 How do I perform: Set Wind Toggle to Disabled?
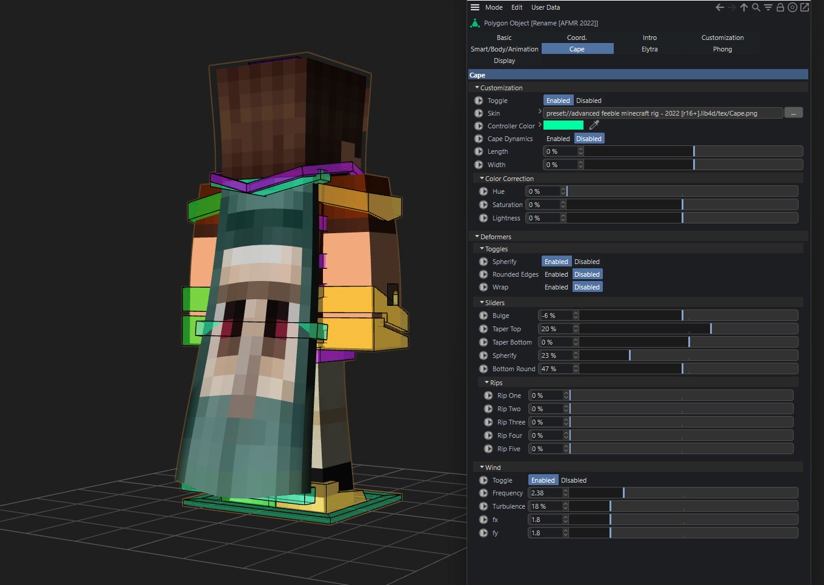[573, 480]
